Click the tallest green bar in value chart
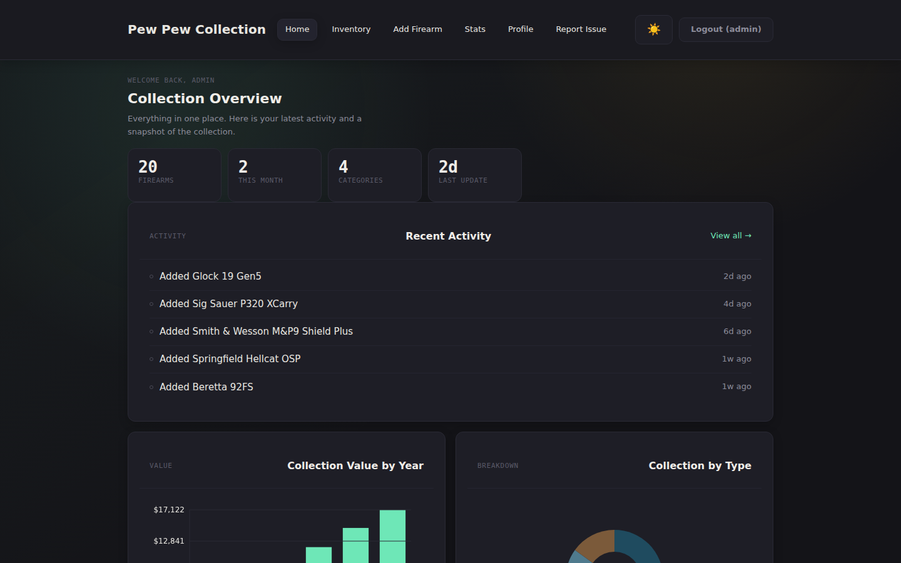Viewport: 901px width, 563px height. (393, 537)
